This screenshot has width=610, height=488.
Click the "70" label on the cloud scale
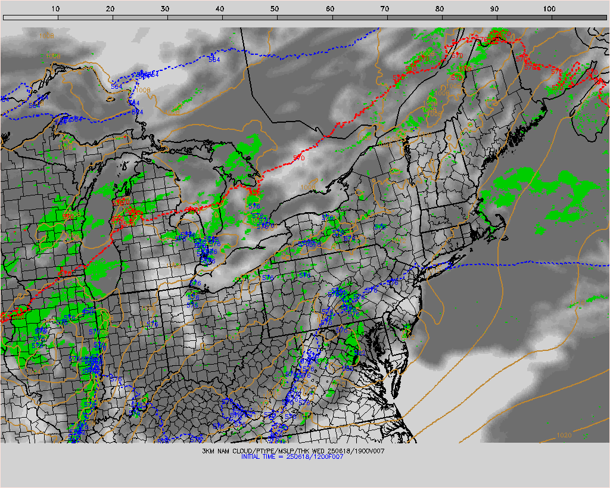pyautogui.click(x=385, y=8)
